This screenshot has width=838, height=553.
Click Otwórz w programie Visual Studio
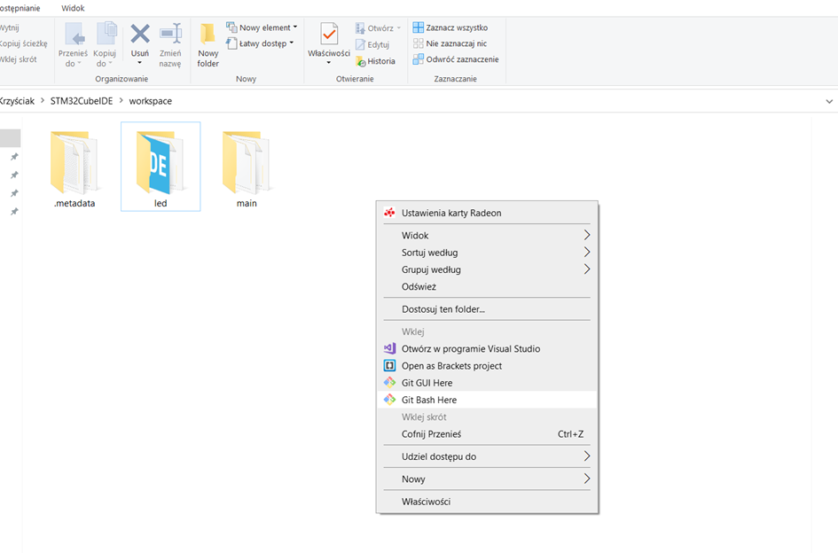[x=470, y=349]
